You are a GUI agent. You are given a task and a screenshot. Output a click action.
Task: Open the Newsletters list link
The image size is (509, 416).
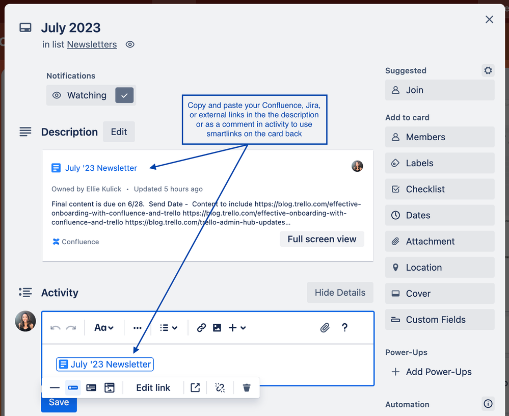92,44
